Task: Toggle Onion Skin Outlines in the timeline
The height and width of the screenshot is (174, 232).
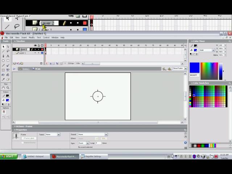Action: 54,63
